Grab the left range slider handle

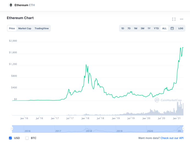coord(12,129)
